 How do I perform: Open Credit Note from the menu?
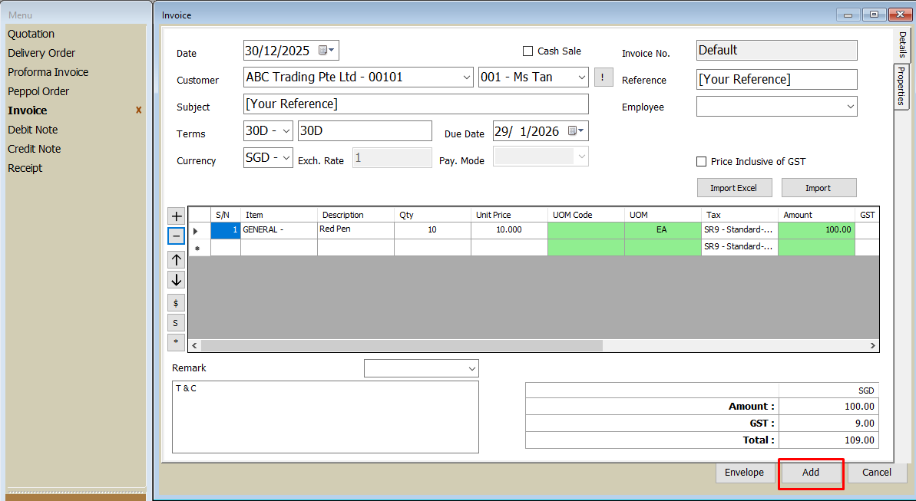(35, 149)
